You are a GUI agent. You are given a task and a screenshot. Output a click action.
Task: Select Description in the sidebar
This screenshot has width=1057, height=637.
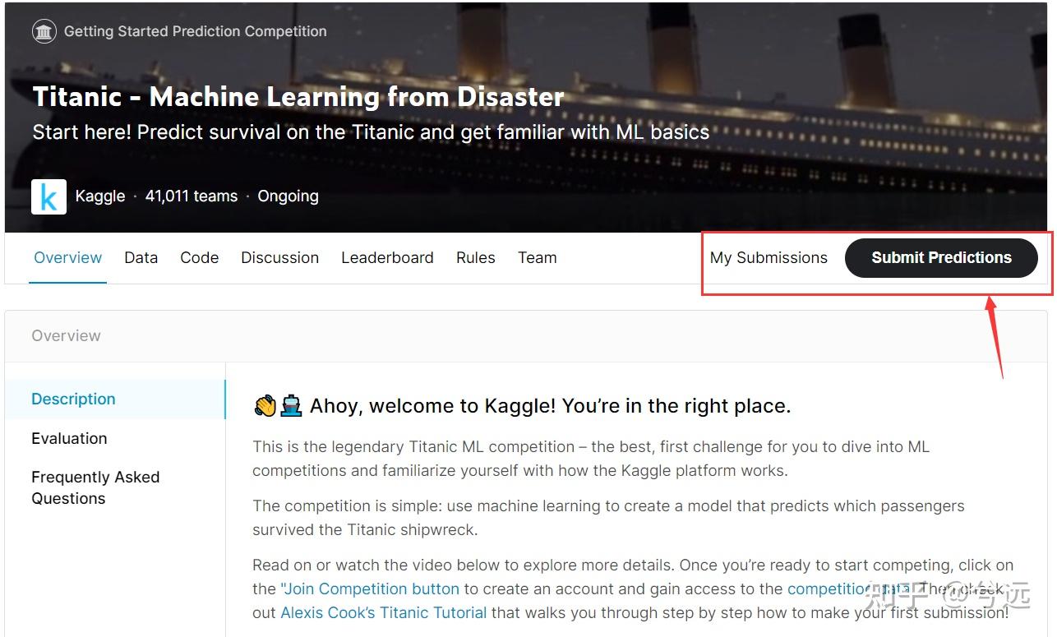coord(73,399)
